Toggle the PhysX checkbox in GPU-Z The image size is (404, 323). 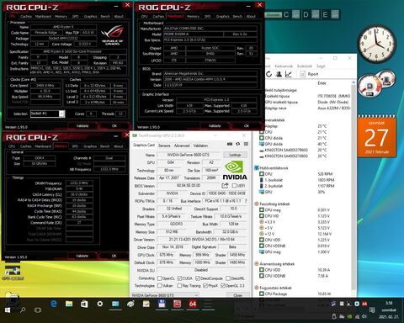(x=205, y=285)
